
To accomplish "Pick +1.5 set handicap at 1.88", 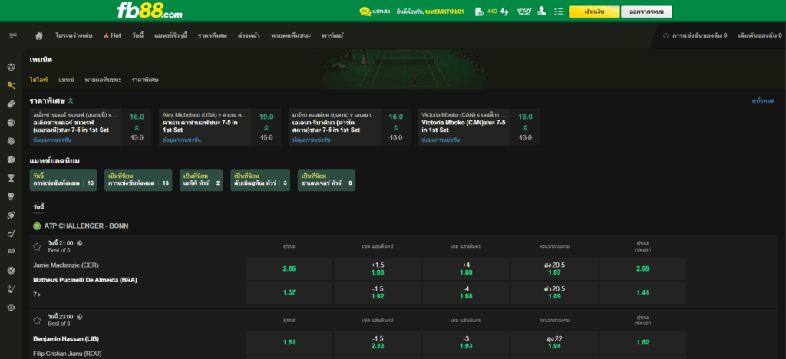I will [x=378, y=269].
